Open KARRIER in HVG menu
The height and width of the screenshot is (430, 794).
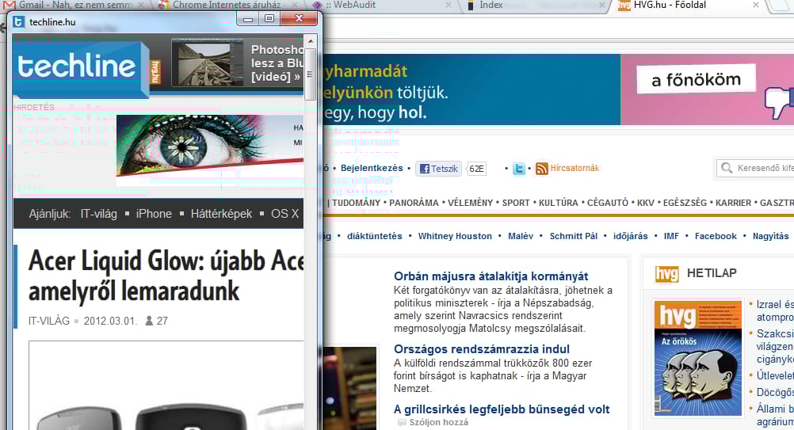(733, 203)
